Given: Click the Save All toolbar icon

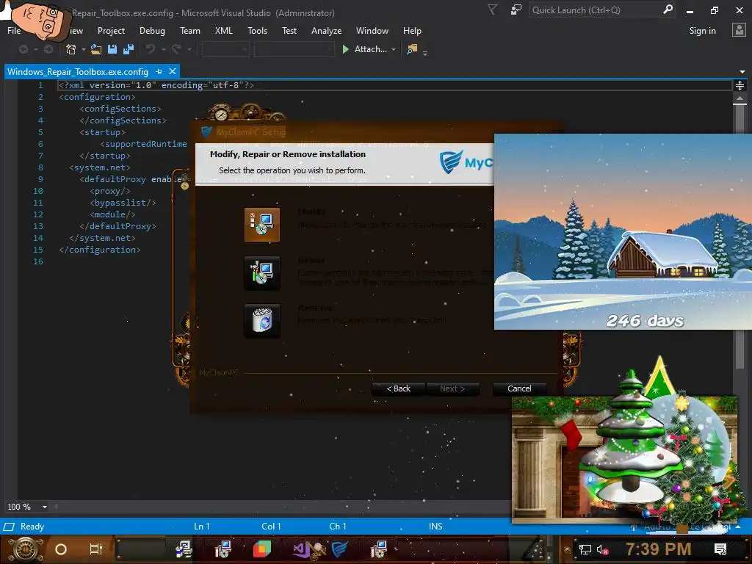Looking at the screenshot, I should [x=129, y=49].
